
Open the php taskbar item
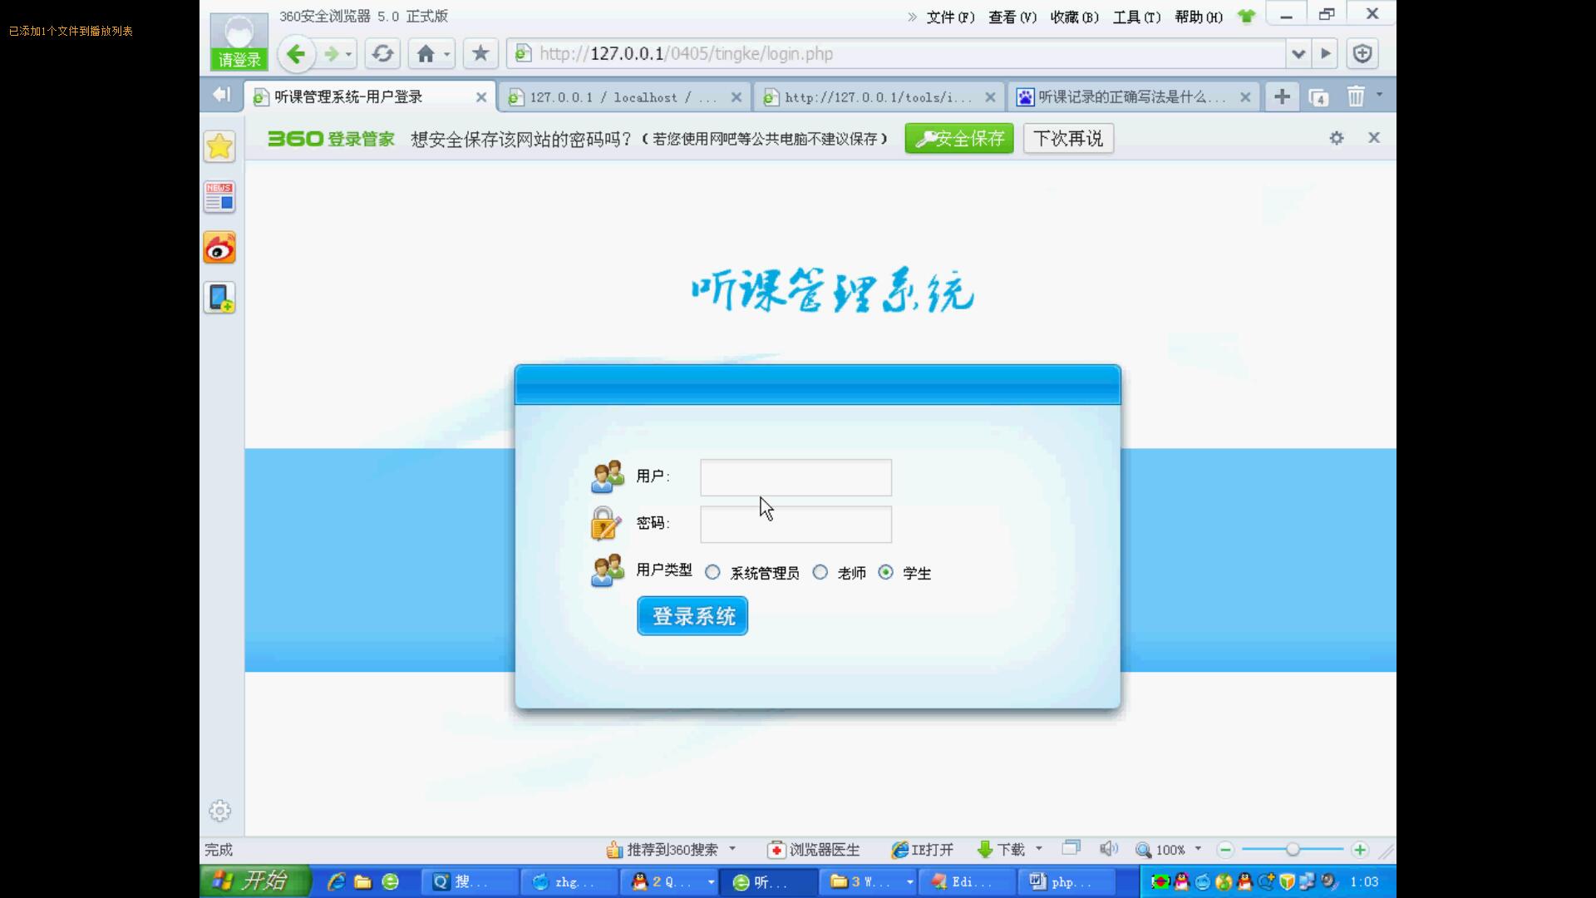[1067, 882]
